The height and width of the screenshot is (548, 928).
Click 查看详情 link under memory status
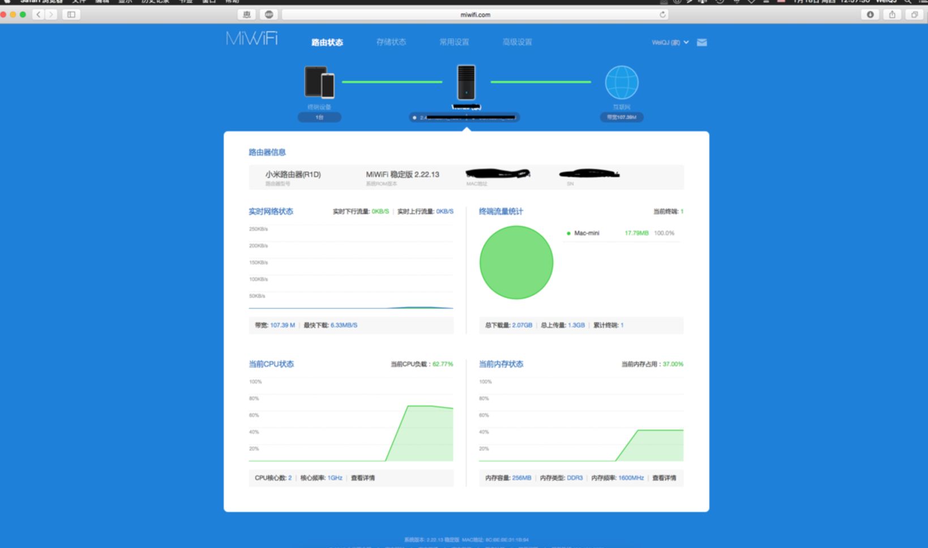(664, 478)
